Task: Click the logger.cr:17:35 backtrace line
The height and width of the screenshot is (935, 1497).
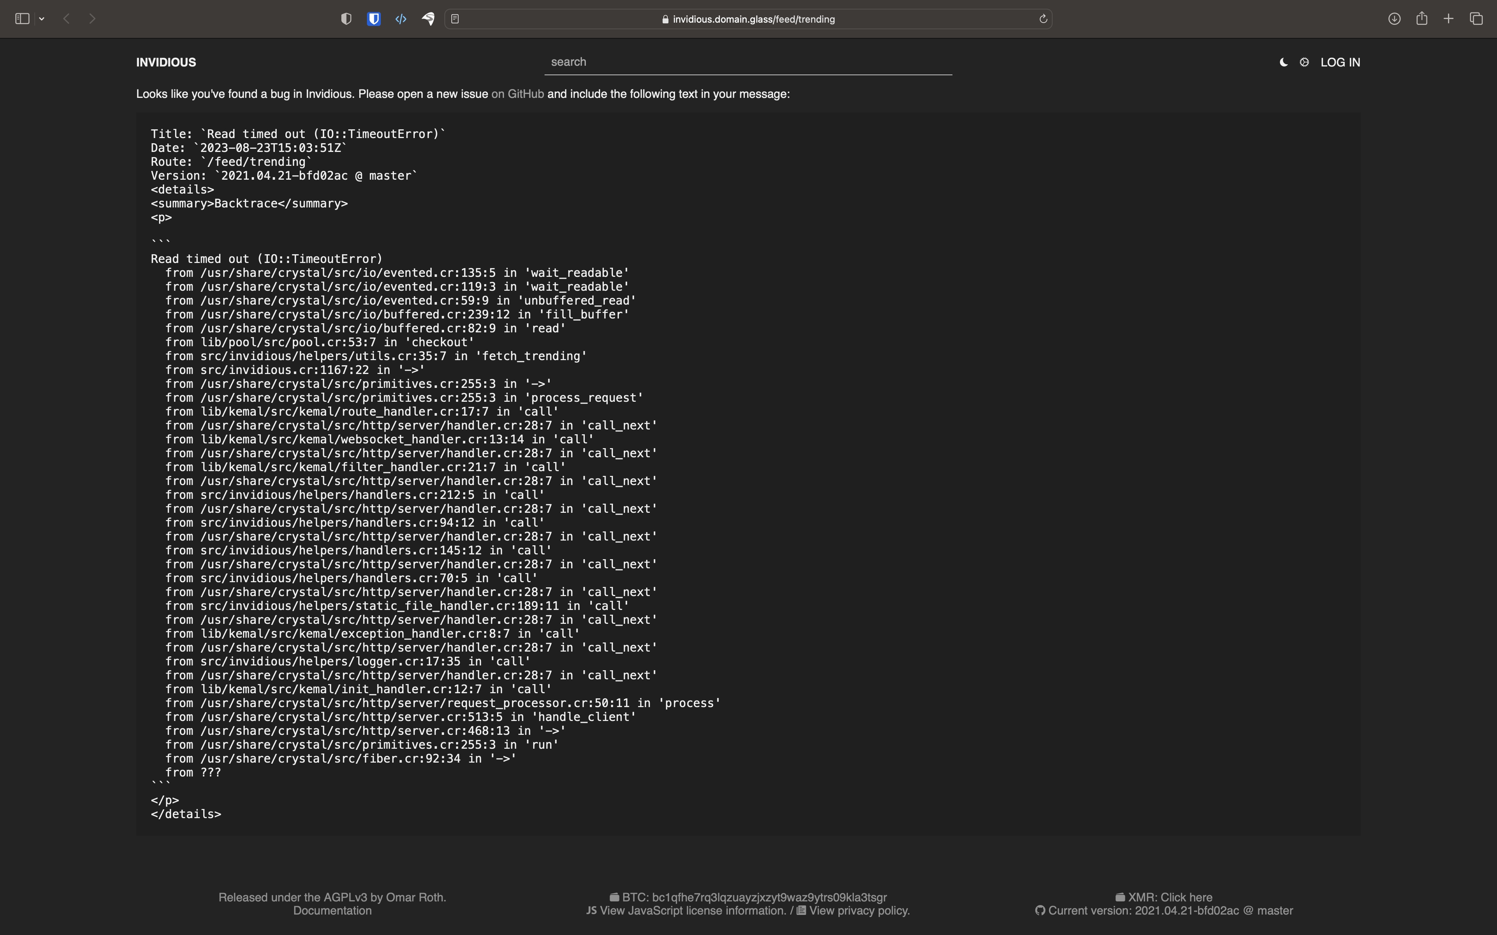Action: pyautogui.click(x=348, y=662)
